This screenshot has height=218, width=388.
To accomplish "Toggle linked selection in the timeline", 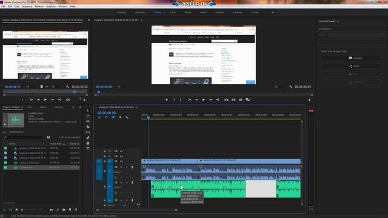I will pyautogui.click(x=113, y=117).
